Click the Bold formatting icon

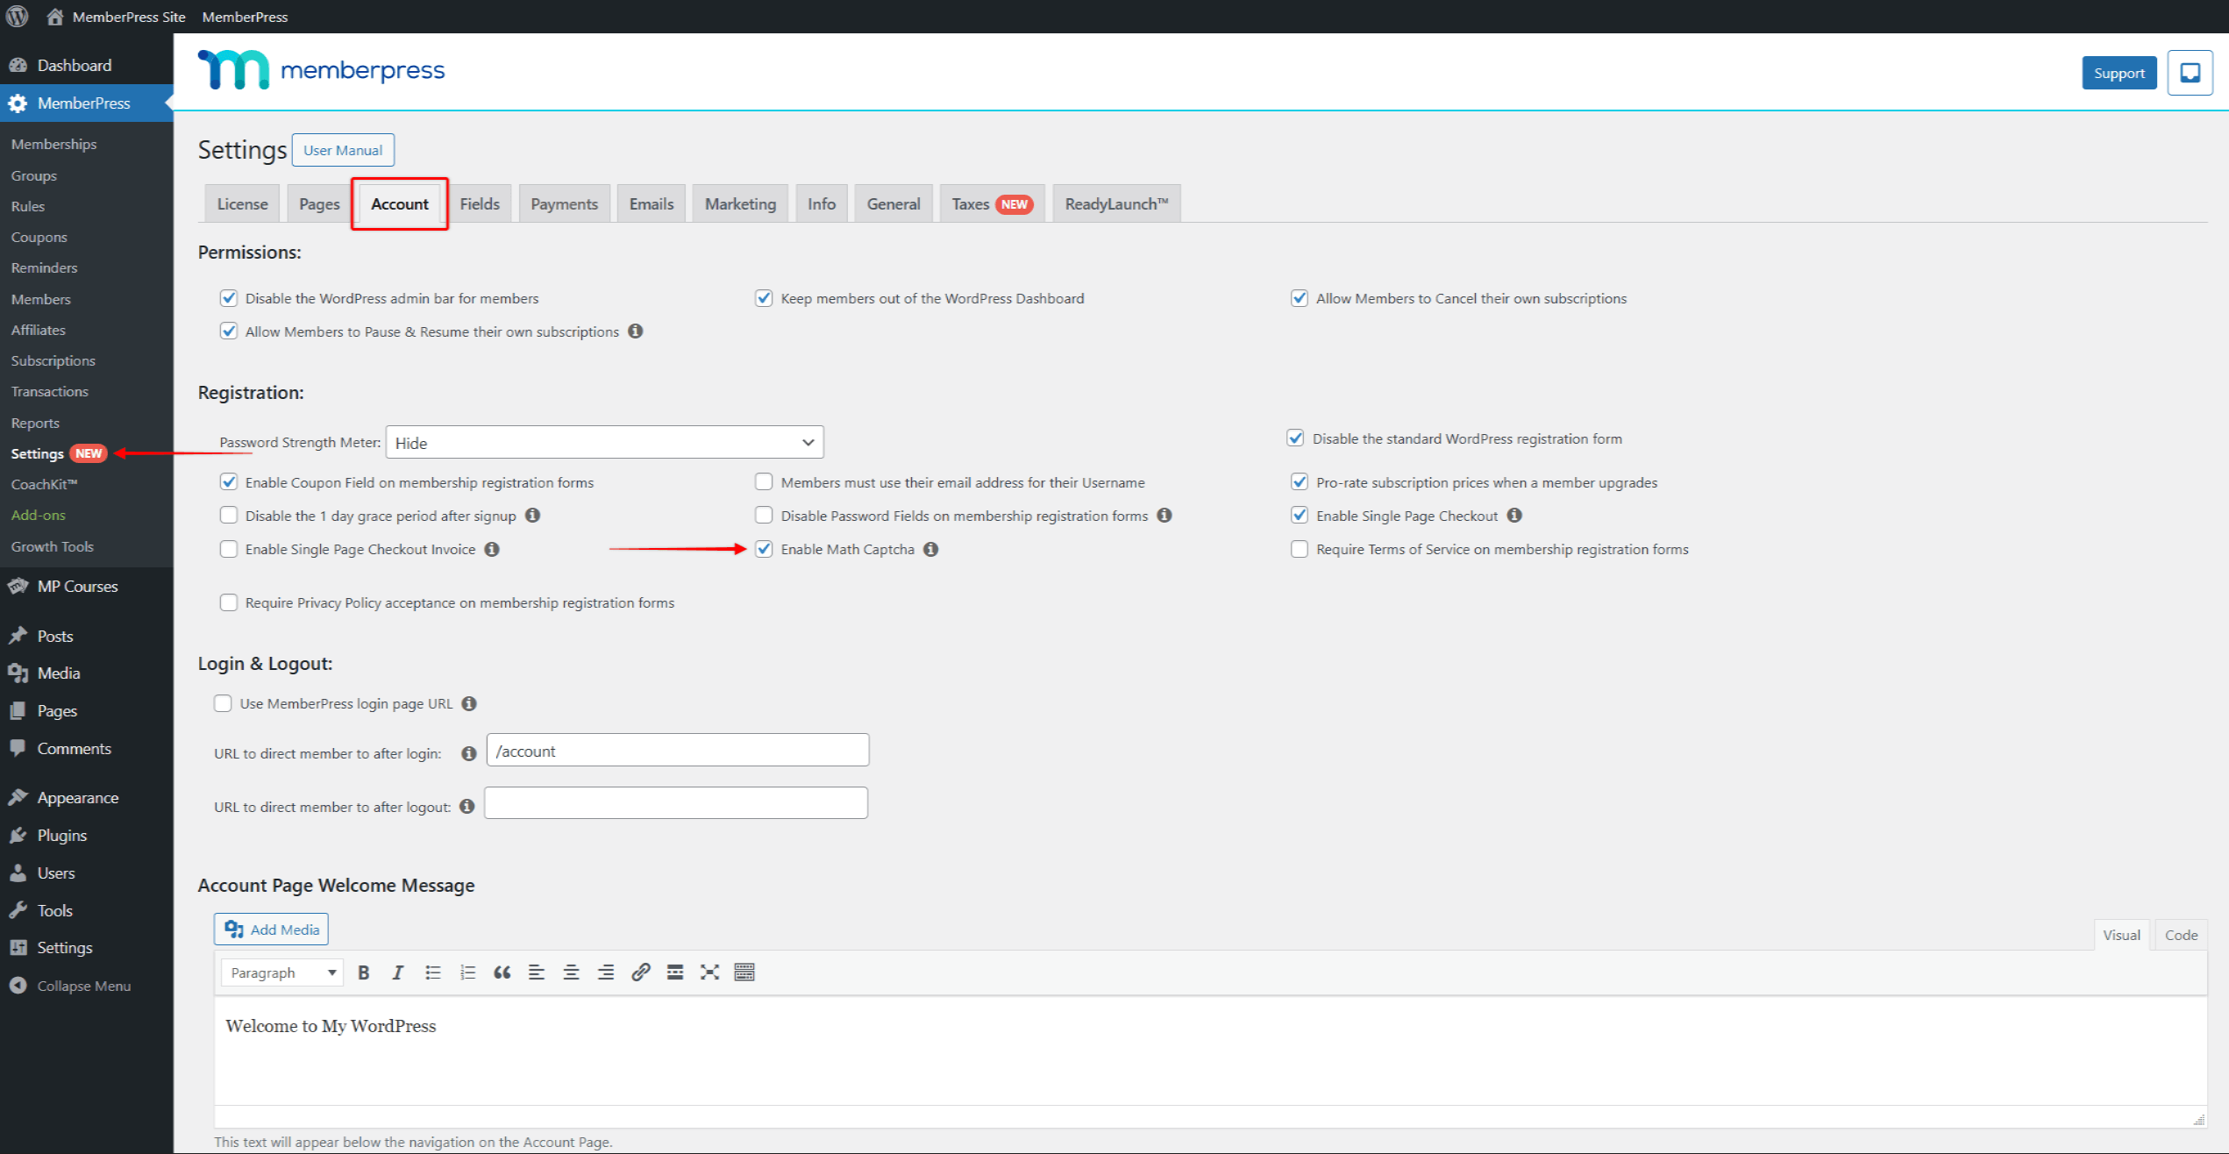pyautogui.click(x=363, y=972)
